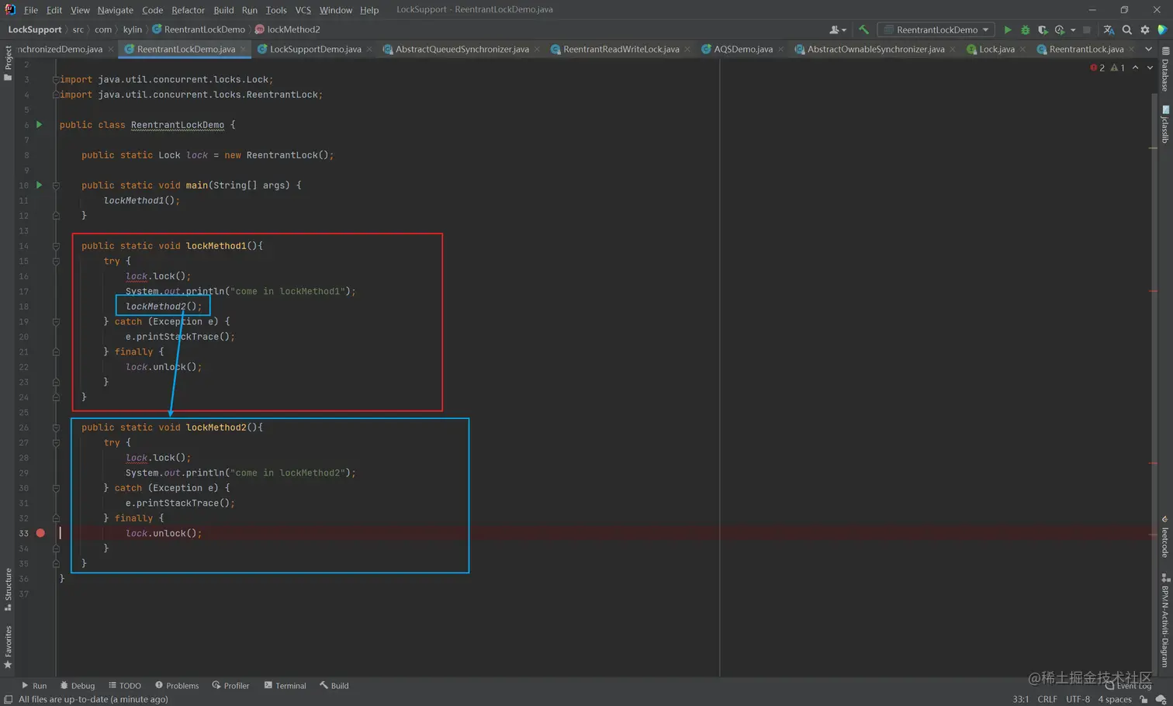1173x706 pixels.
Task: Open the Navigate menu
Action: click(115, 10)
